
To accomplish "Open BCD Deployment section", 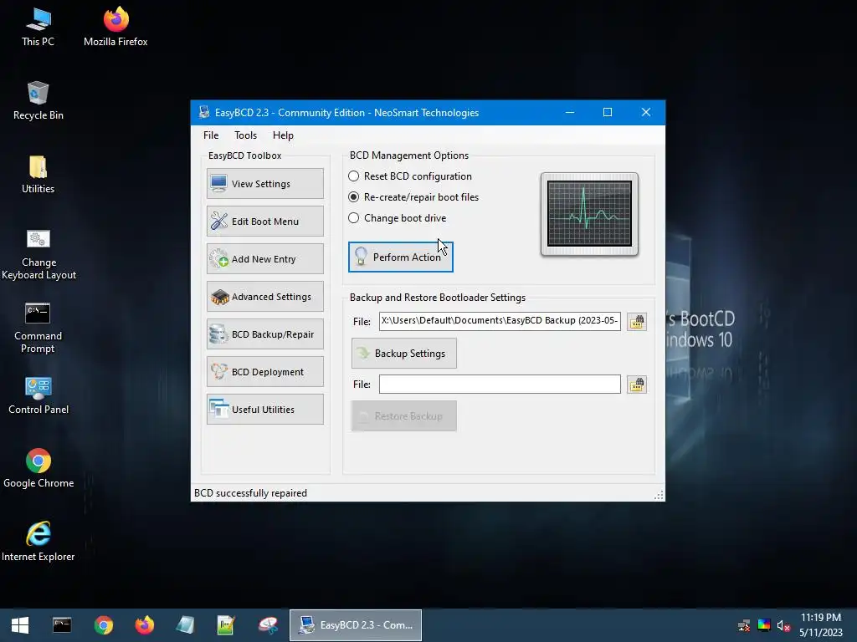I will click(265, 372).
